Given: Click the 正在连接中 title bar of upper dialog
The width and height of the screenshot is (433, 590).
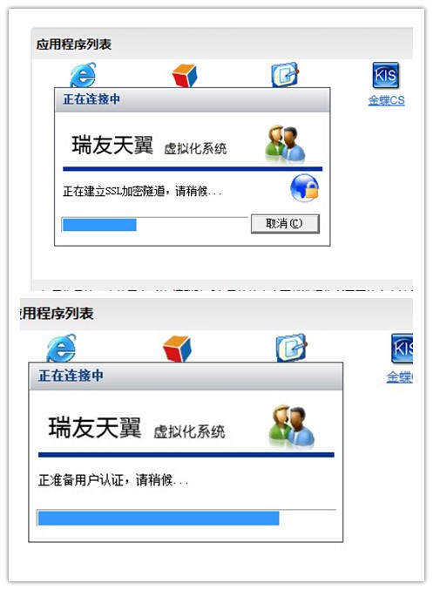Looking at the screenshot, I should click(193, 99).
